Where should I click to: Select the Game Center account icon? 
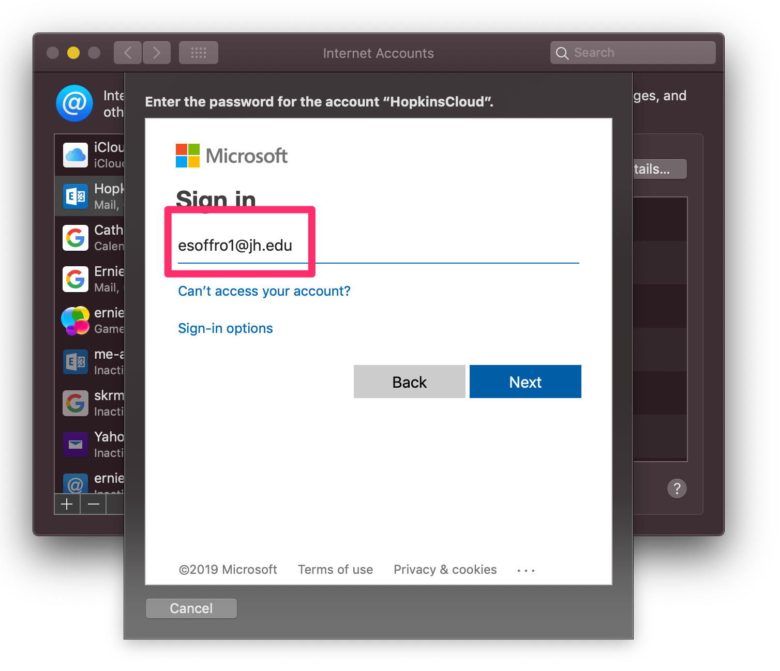(x=76, y=321)
